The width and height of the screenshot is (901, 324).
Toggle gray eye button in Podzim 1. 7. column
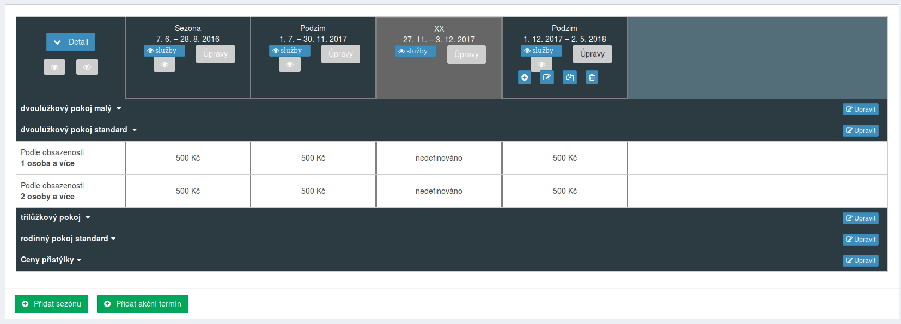(290, 64)
